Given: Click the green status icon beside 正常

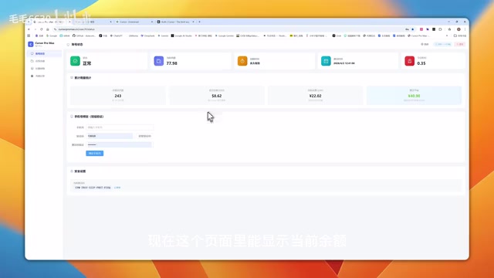Looking at the screenshot, I should (x=75, y=61).
